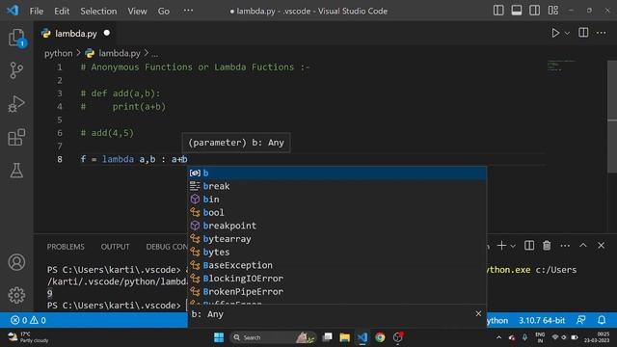Toggle panel layout icon in title bar
The height and width of the screenshot is (347, 617).
(517, 11)
